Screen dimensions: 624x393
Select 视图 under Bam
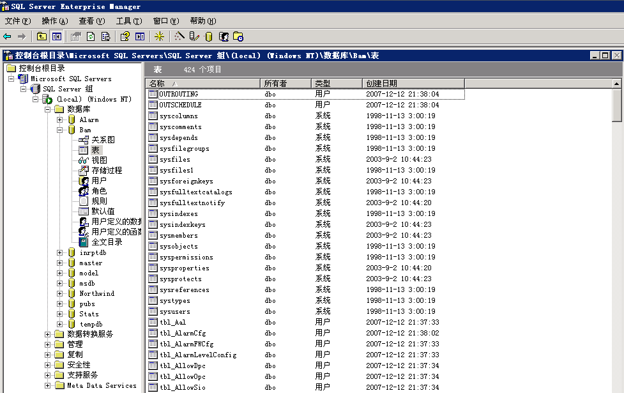click(x=100, y=160)
